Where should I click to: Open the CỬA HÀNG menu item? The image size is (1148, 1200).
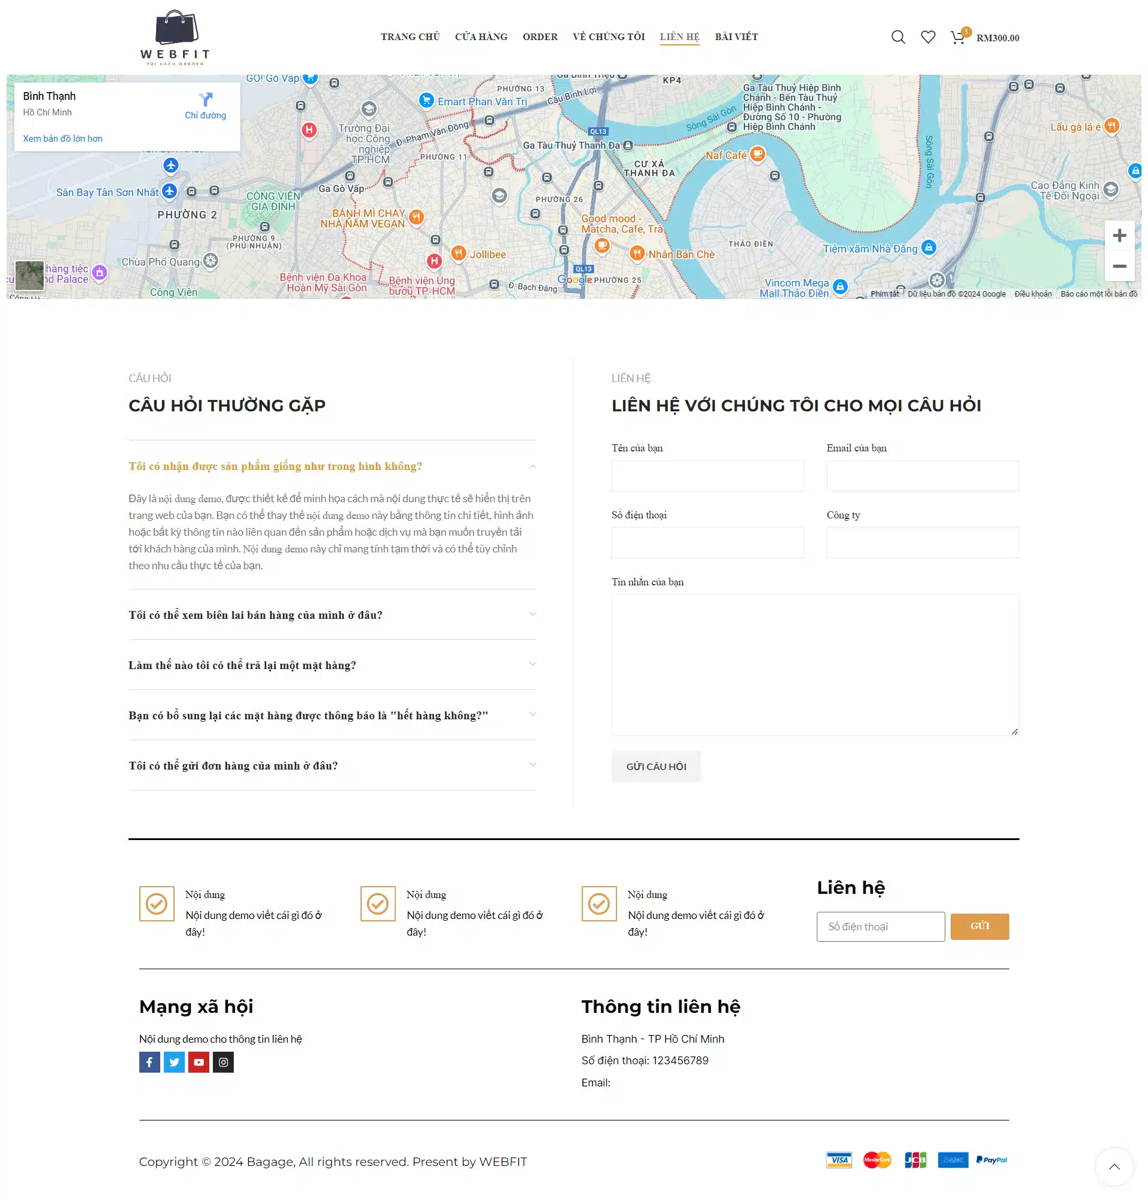(481, 37)
